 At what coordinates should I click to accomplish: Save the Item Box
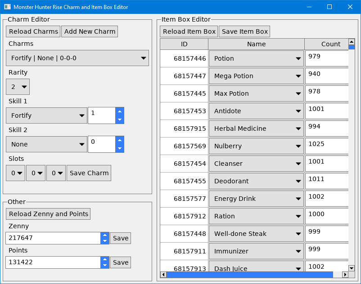(244, 31)
